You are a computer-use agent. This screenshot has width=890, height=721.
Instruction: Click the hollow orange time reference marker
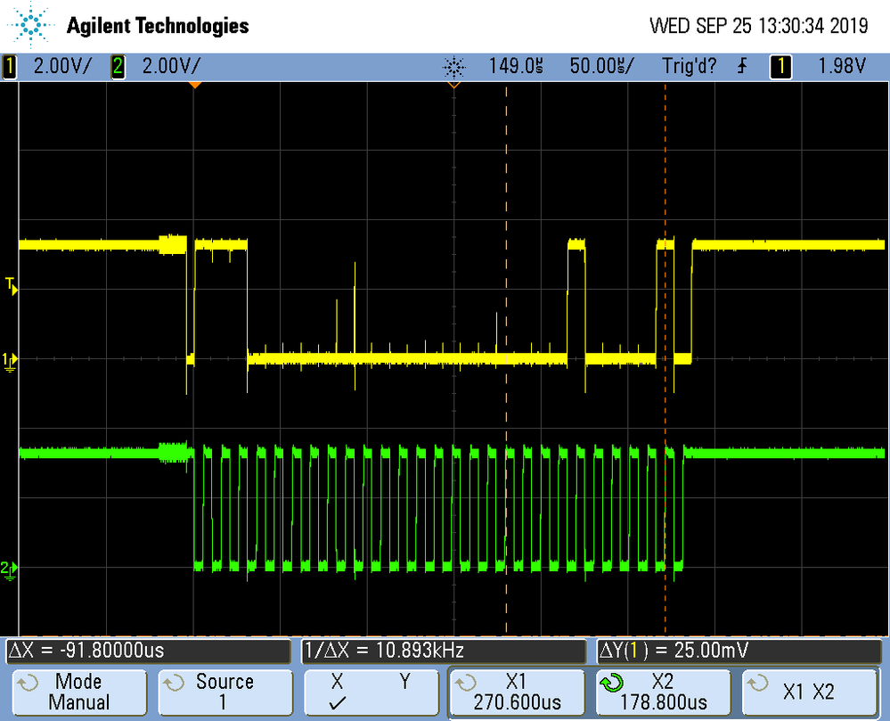454,86
